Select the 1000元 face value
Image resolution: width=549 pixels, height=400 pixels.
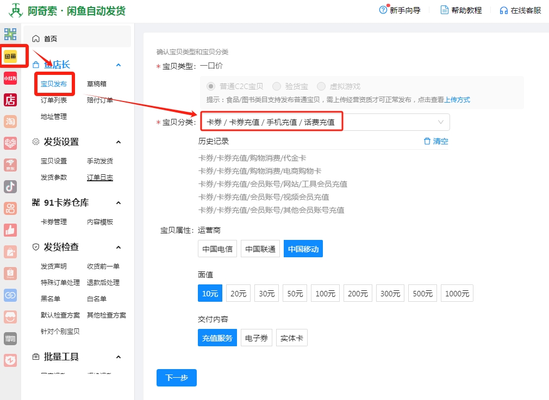click(x=457, y=294)
